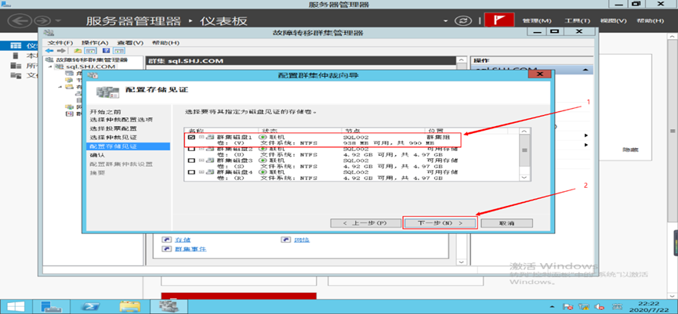678x314 pixels.
Task: Collapse the 群集磁盘1 row expander
Action: tap(201, 137)
